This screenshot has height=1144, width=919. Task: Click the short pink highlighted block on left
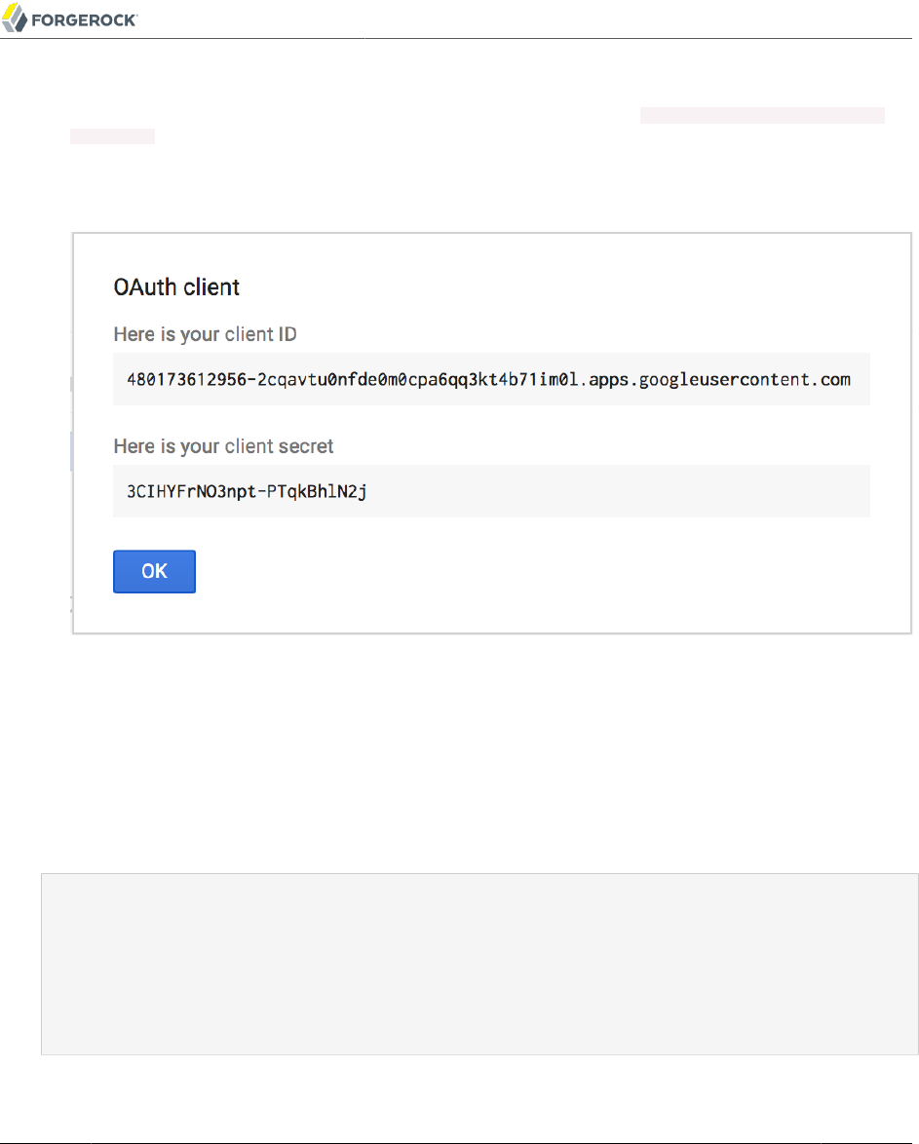tap(112, 135)
